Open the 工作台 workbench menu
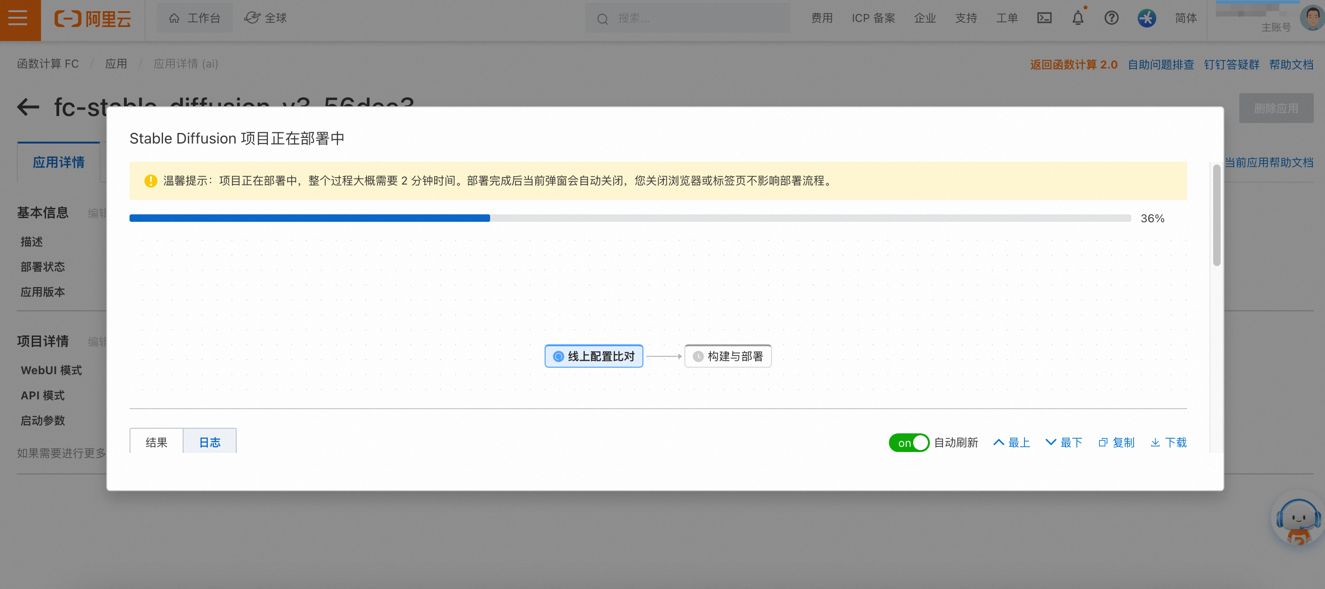This screenshot has width=1325, height=589. point(194,18)
